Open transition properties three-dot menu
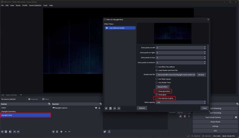This screenshot has width=239, height=138. pyautogui.click(x=189, y=116)
